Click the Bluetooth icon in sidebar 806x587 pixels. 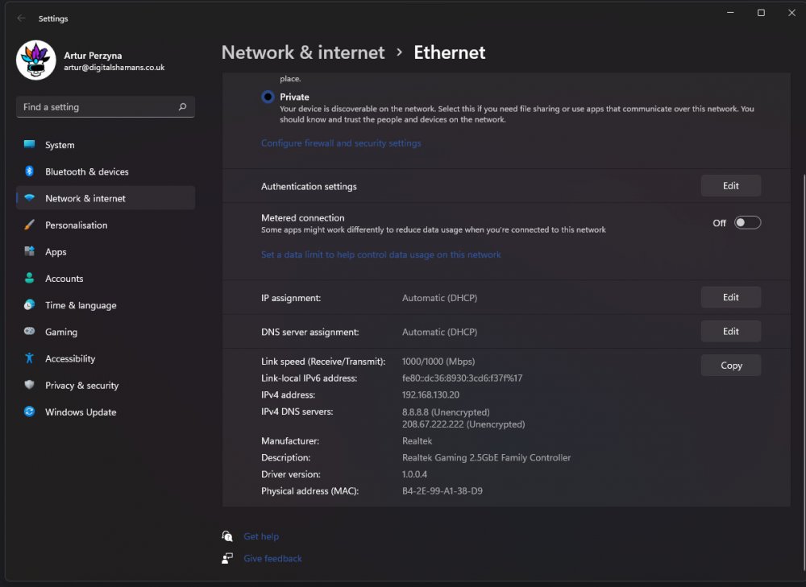(29, 171)
